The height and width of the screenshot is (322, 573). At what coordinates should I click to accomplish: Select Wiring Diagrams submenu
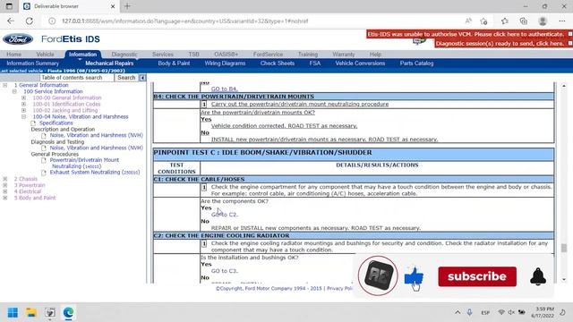click(x=225, y=64)
